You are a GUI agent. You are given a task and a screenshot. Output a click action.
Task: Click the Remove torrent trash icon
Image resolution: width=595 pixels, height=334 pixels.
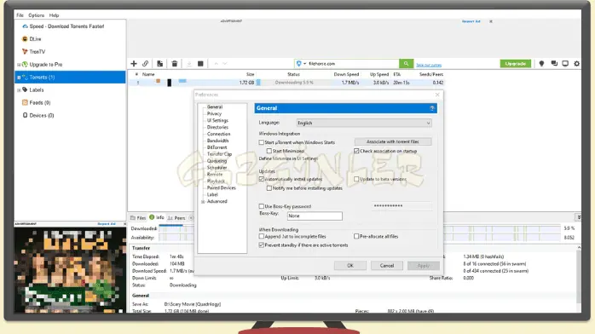[x=175, y=64]
